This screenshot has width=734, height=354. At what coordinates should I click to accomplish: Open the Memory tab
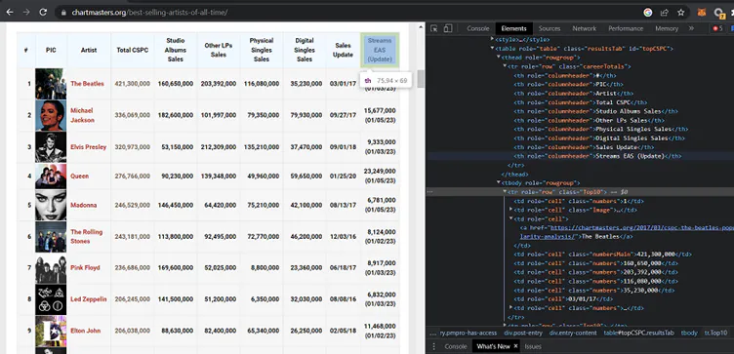(x=667, y=28)
